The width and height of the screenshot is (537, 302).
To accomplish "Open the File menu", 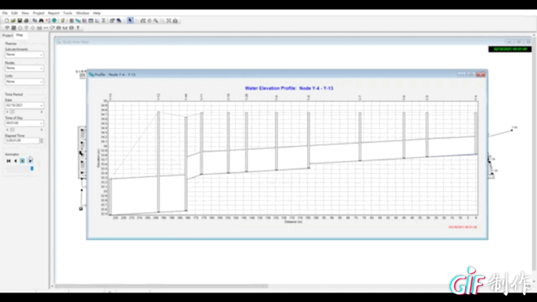I will coord(5,13).
